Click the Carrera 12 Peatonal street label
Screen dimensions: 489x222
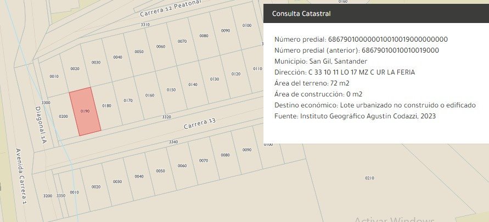coord(170,9)
